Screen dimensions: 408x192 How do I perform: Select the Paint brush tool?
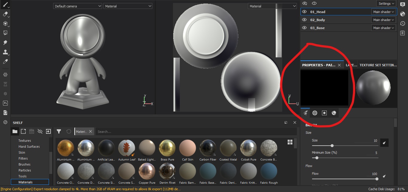(5, 4)
